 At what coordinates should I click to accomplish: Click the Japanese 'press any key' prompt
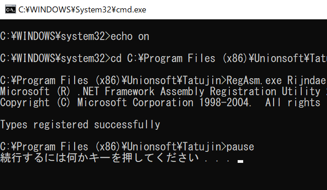point(115,158)
